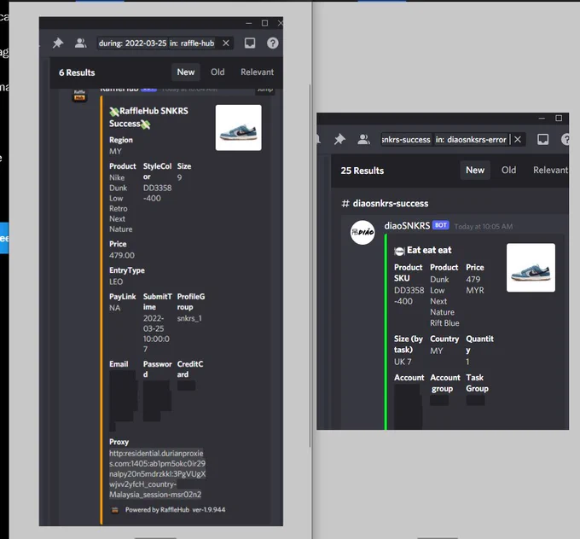This screenshot has height=539, width=580.
Task: Clear the raffle-hub search query
Action: [x=226, y=43]
